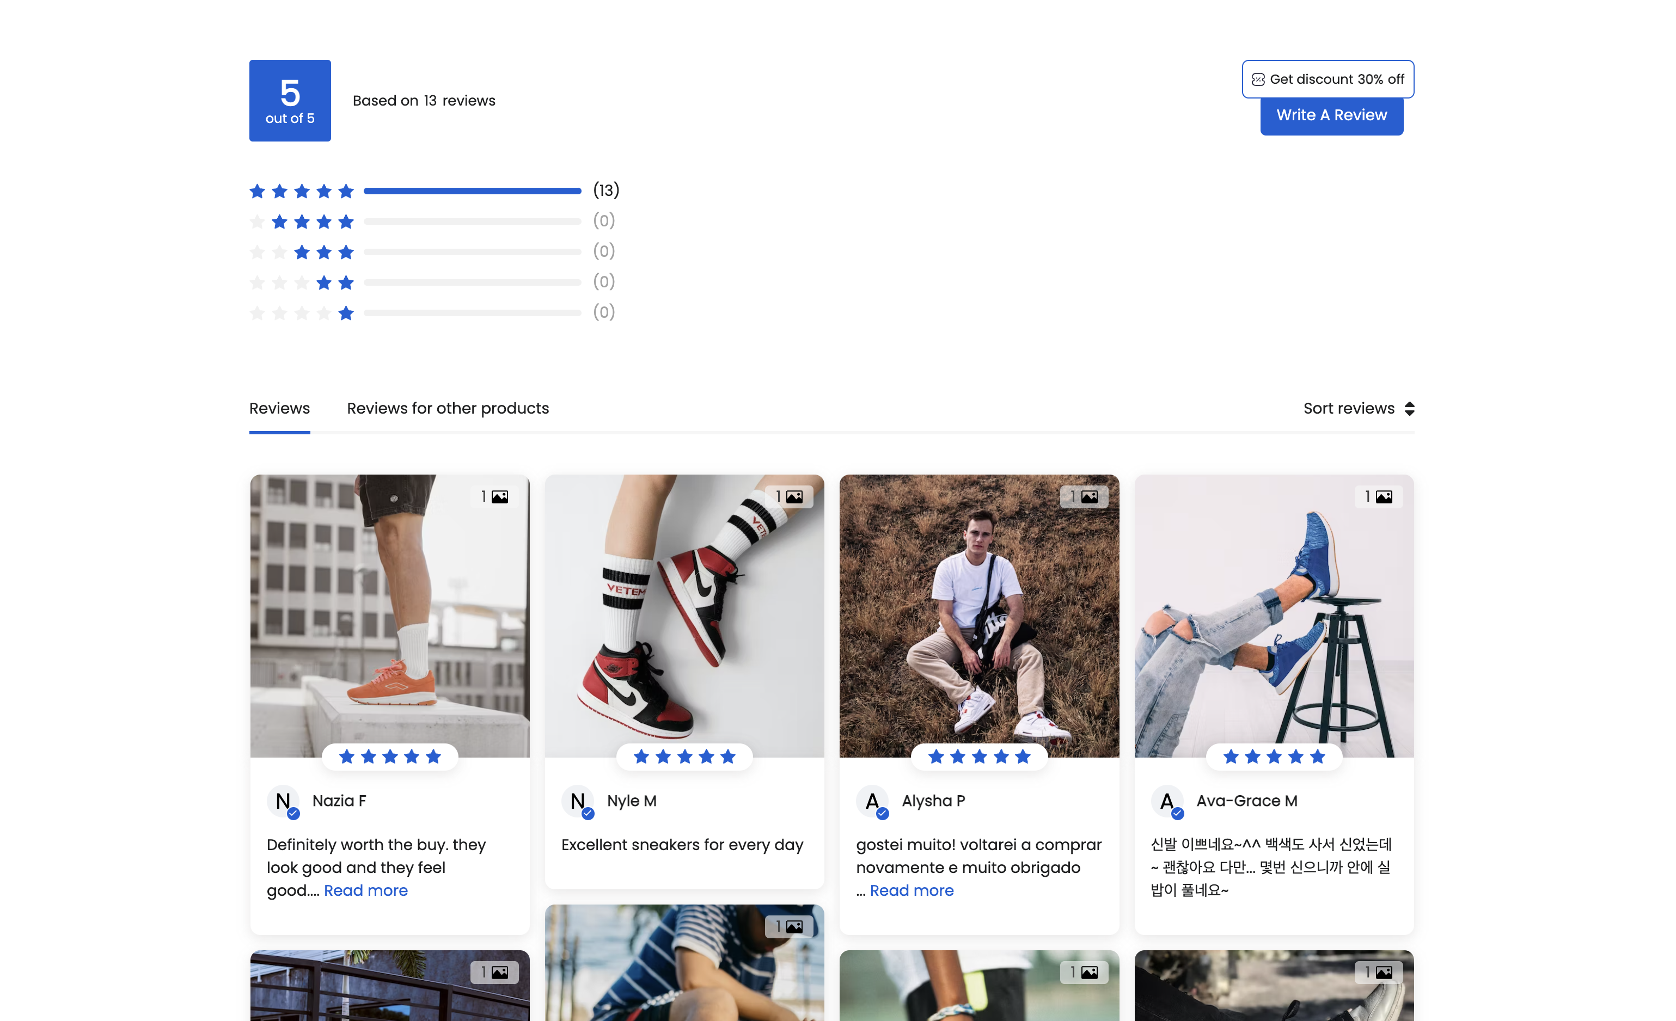The width and height of the screenshot is (1676, 1021).
Task: Click the (0) count on four-star row
Action: pos(604,221)
